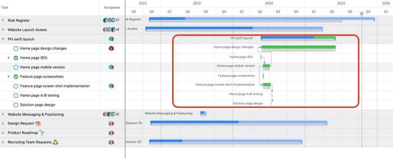The width and height of the screenshot is (393, 158).
Task: Click Website Messaging & Positioning small gantt bar
Action: (203, 114)
